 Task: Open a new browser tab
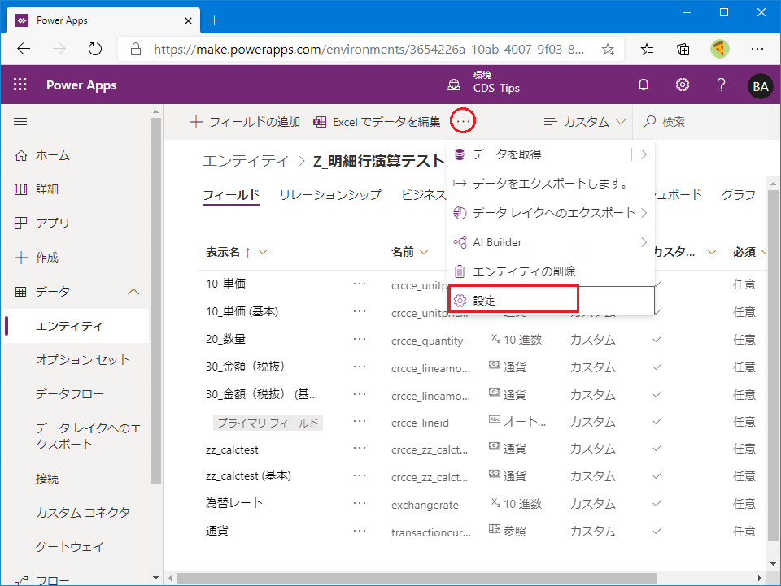coord(214,20)
